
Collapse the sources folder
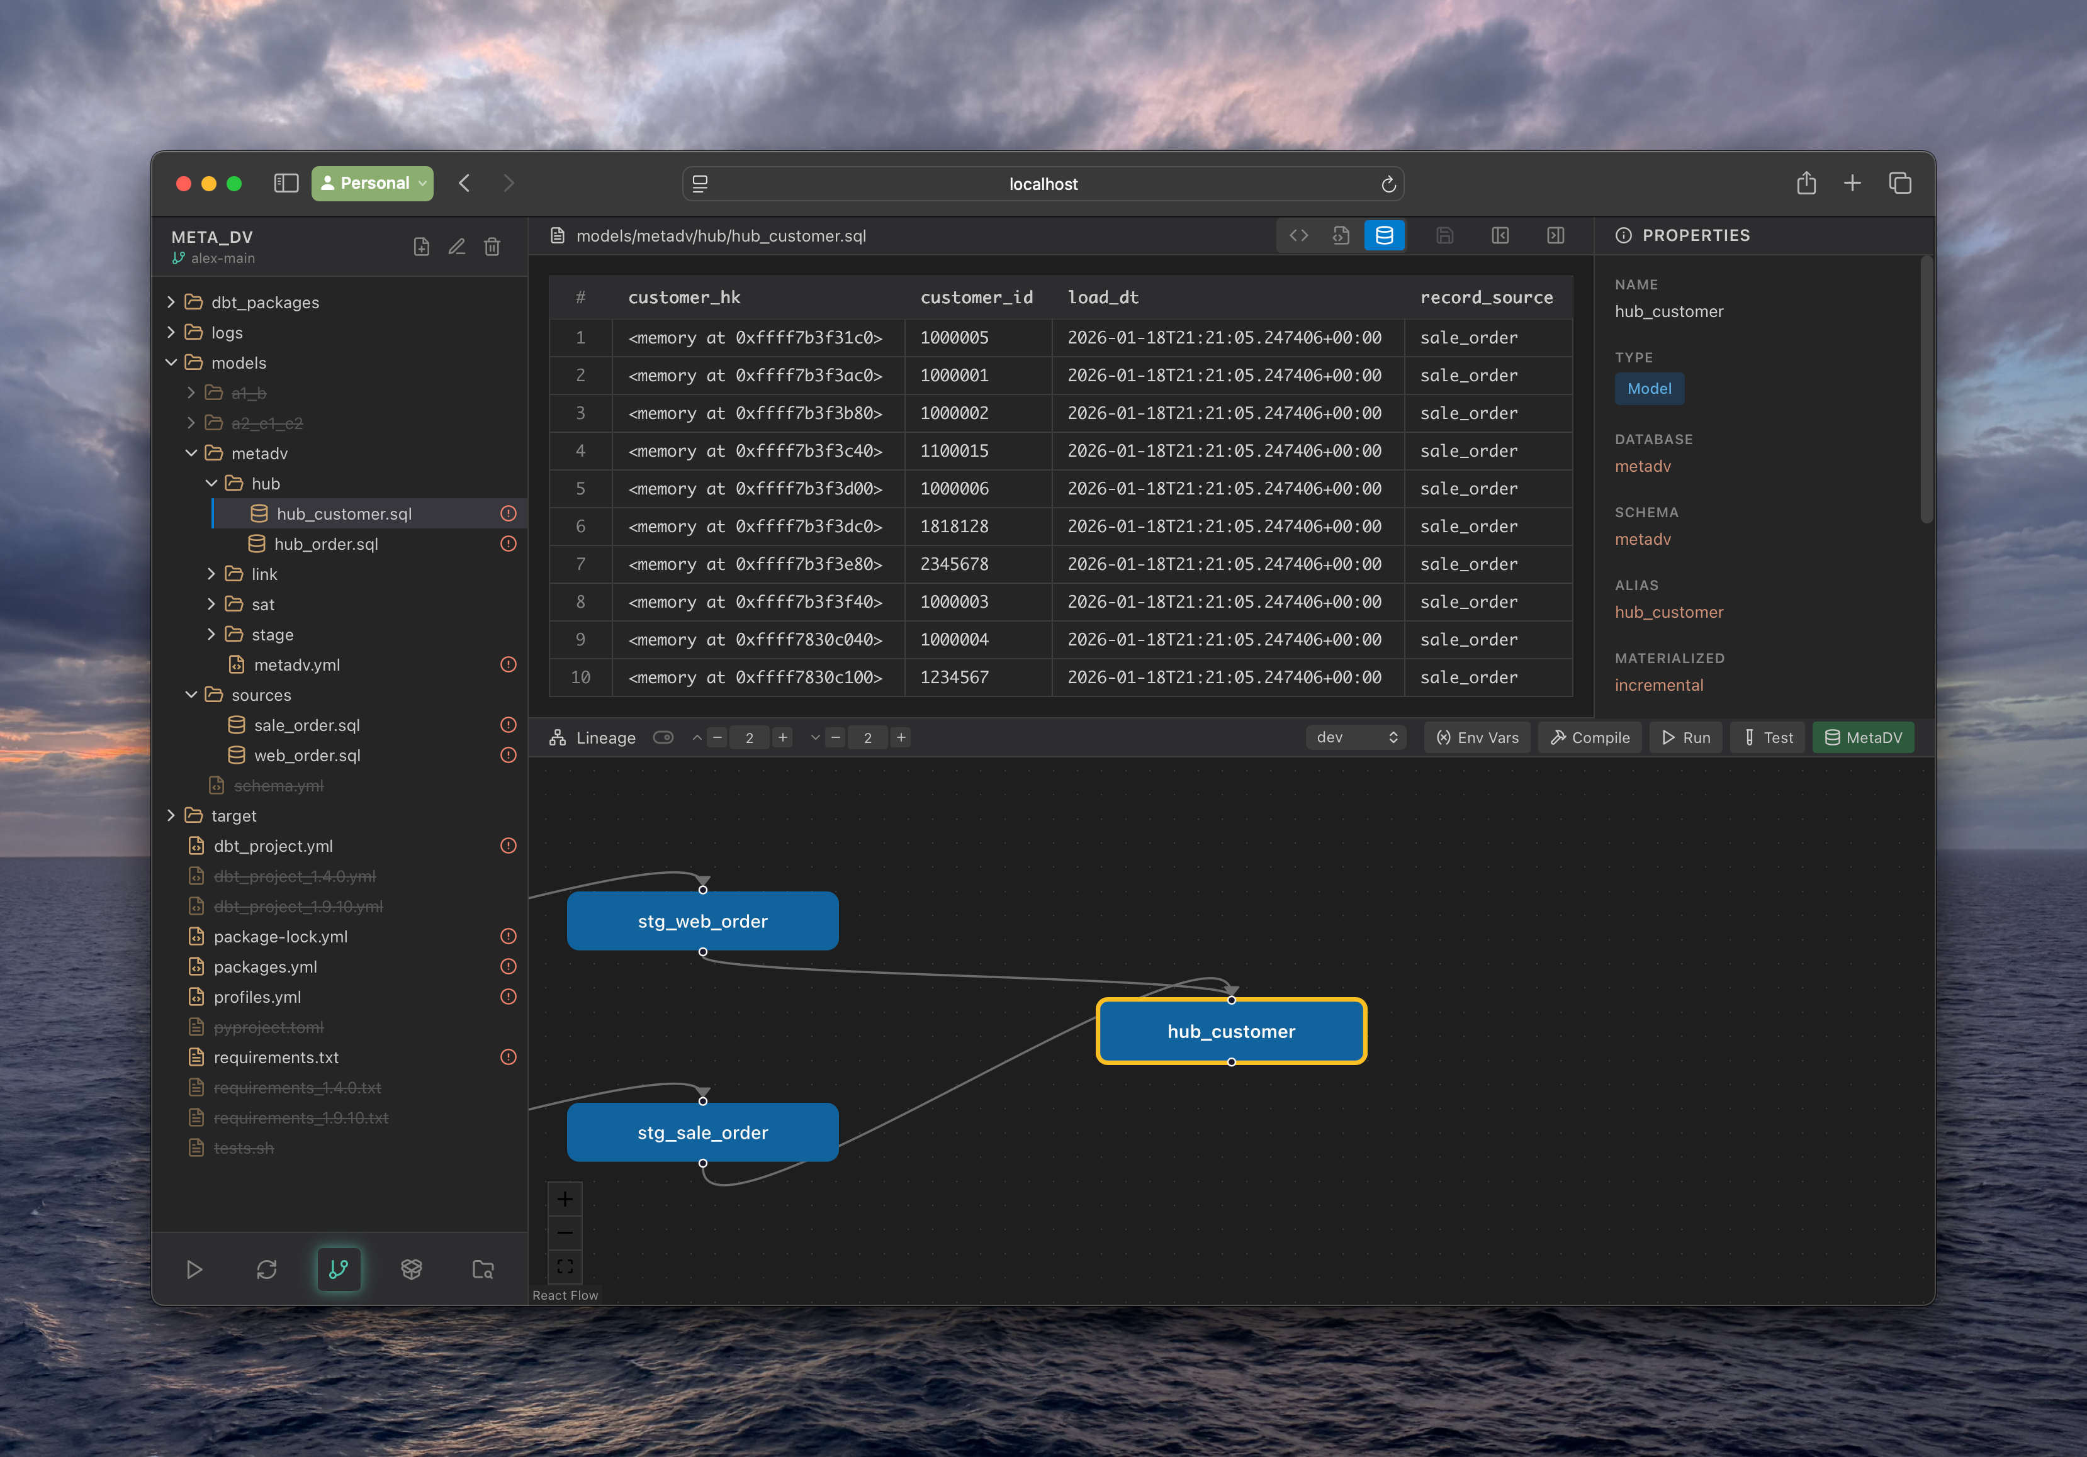(x=260, y=695)
